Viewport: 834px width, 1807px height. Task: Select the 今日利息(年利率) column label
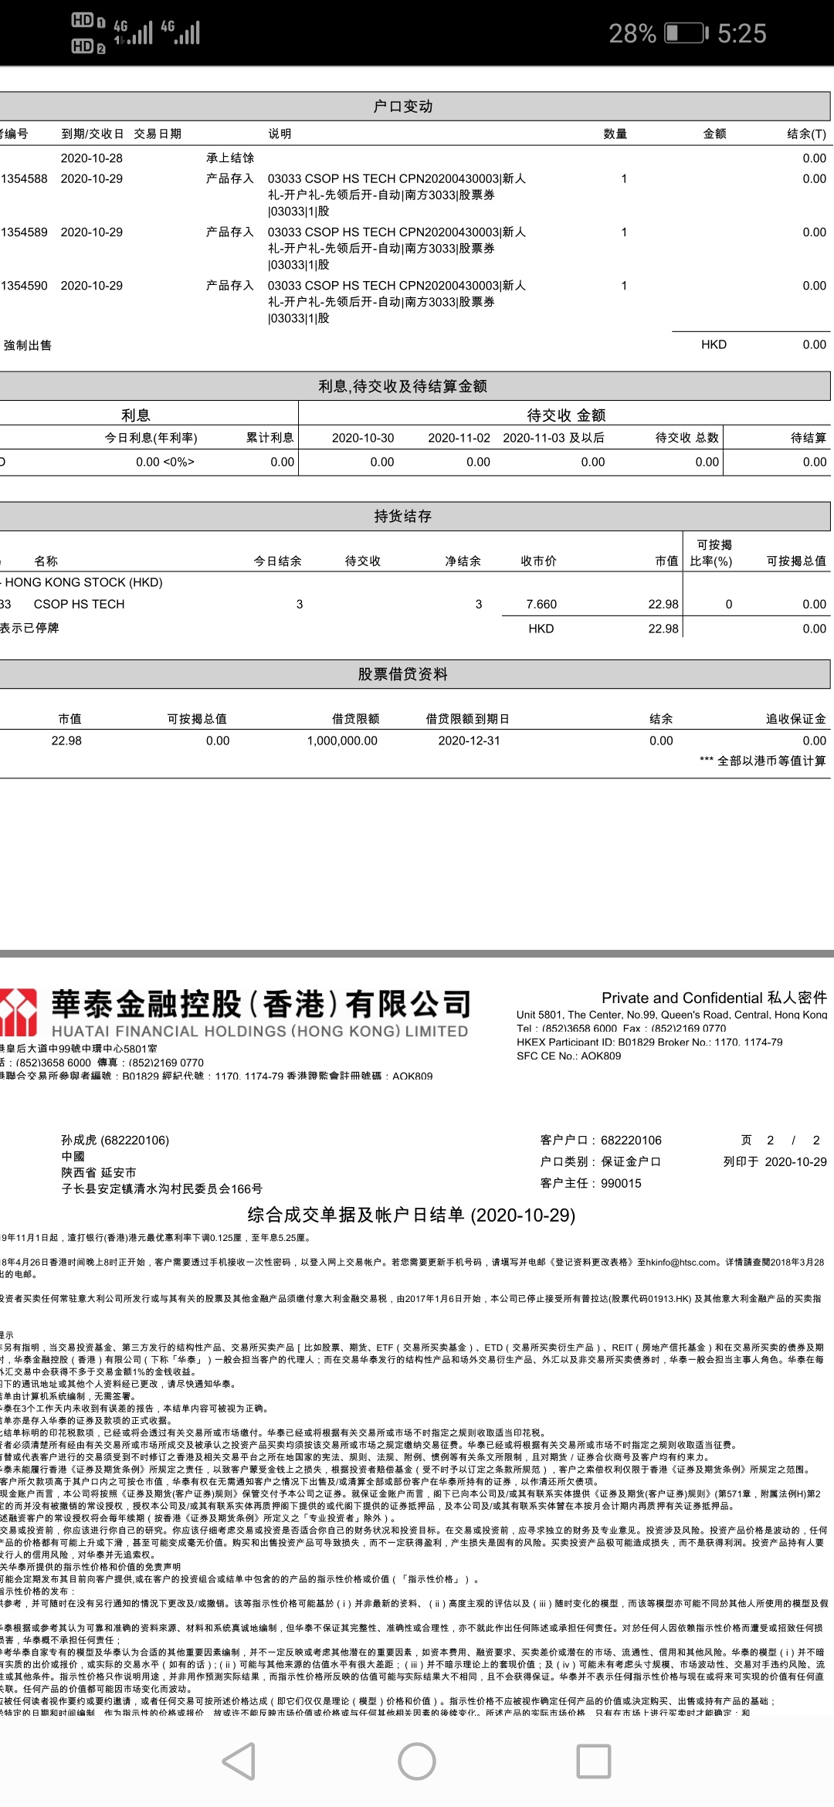click(151, 438)
